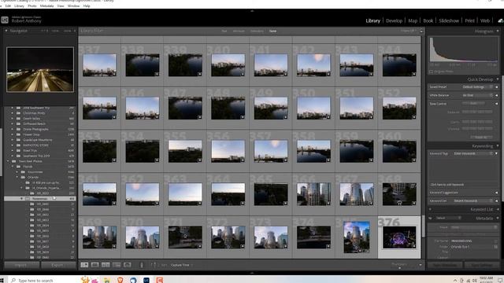The height and width of the screenshot is (283, 504).
Task: Click Sync Settings button
Action: [x=481, y=265]
